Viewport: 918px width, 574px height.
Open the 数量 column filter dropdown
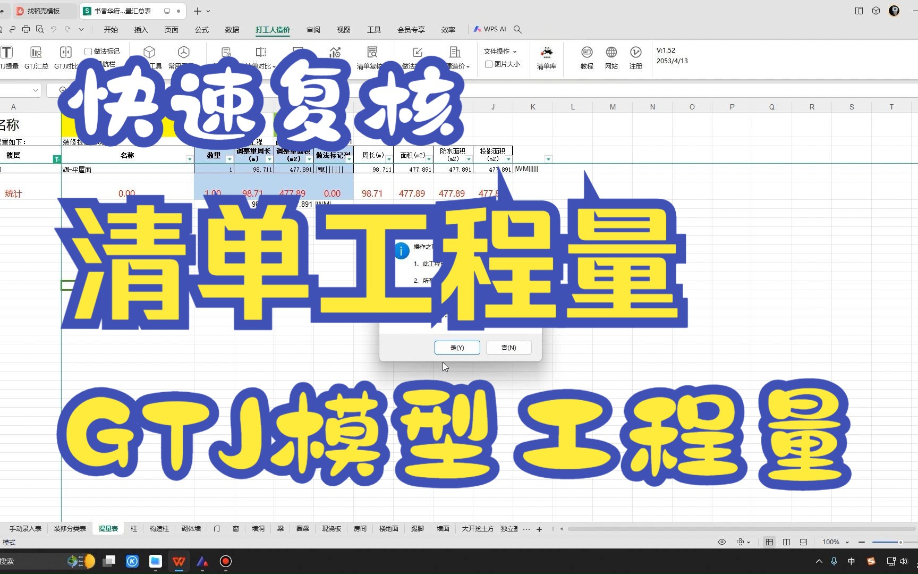229,159
